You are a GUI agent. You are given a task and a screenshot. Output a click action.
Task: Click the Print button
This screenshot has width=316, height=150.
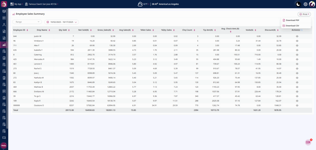pyautogui.click(x=304, y=14)
